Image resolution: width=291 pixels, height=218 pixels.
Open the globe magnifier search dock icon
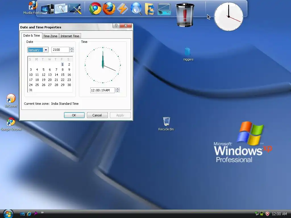[x=136, y=9]
